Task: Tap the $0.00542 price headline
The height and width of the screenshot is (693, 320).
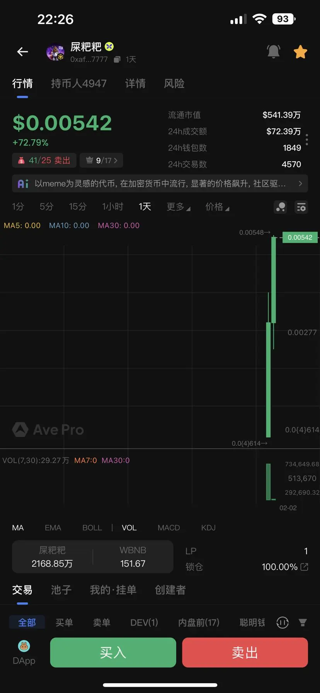Action: pos(62,123)
